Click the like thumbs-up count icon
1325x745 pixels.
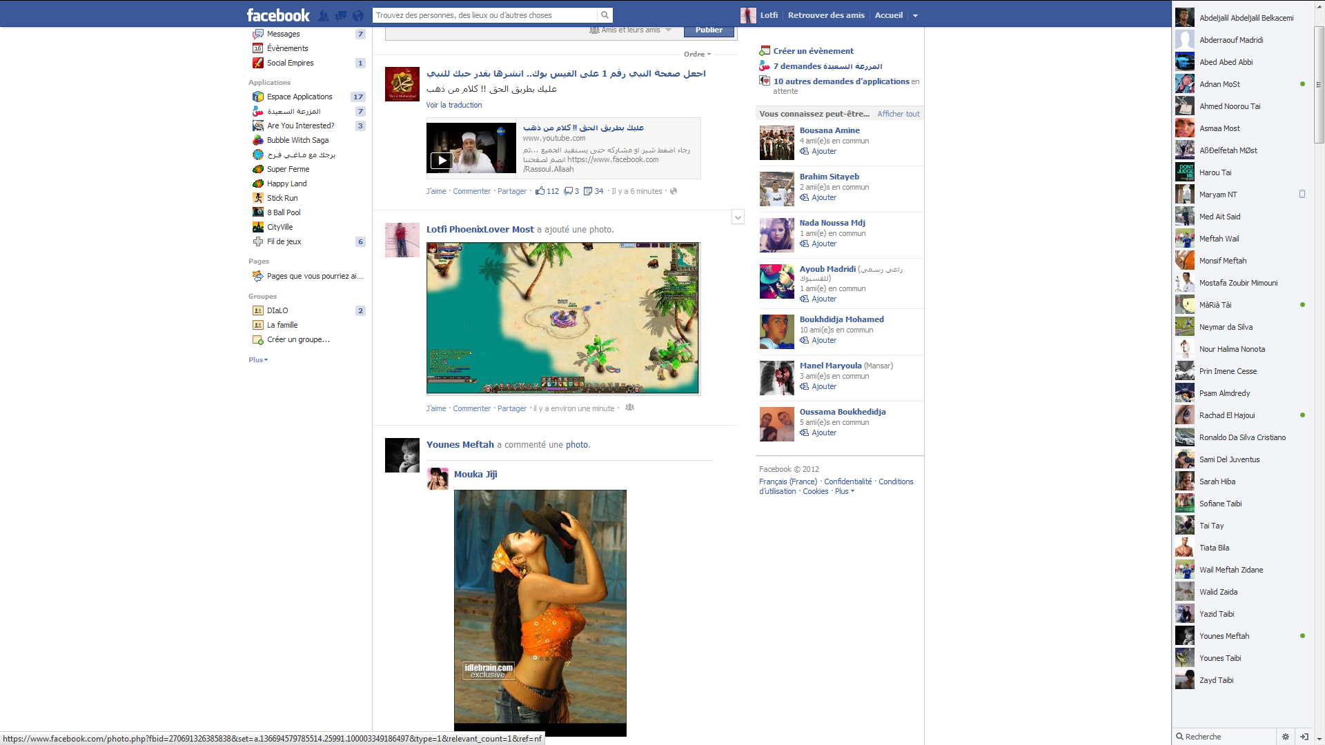[x=540, y=191]
